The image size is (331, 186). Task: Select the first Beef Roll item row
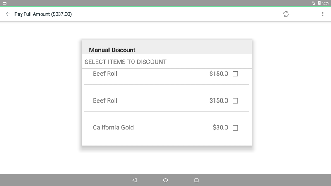coord(167,76)
